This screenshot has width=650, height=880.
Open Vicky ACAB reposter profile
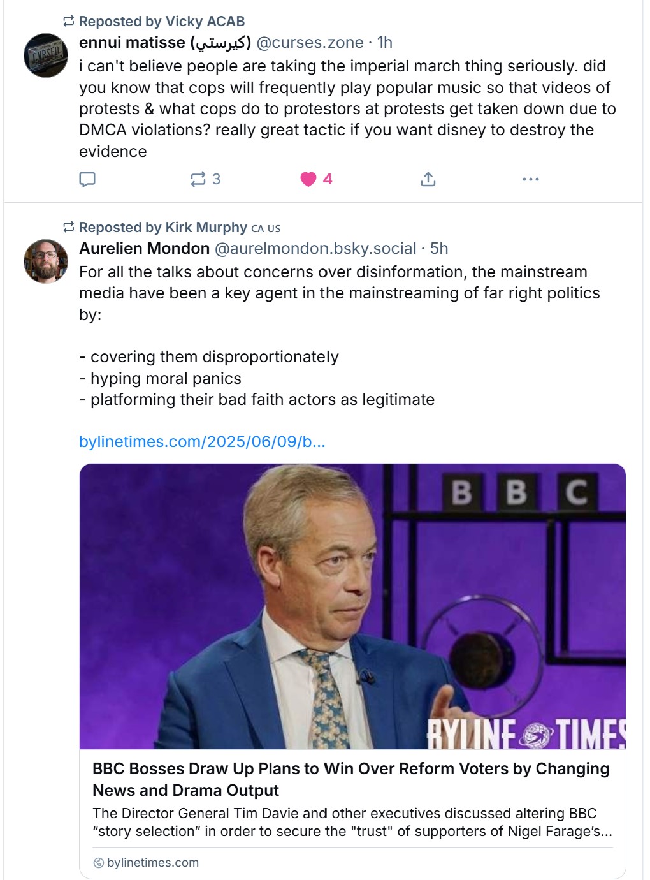[x=205, y=22]
